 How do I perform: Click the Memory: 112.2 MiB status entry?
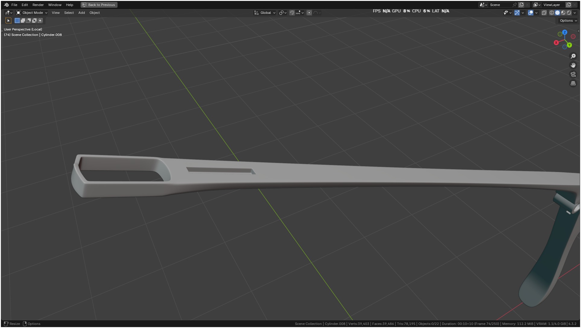(518, 324)
